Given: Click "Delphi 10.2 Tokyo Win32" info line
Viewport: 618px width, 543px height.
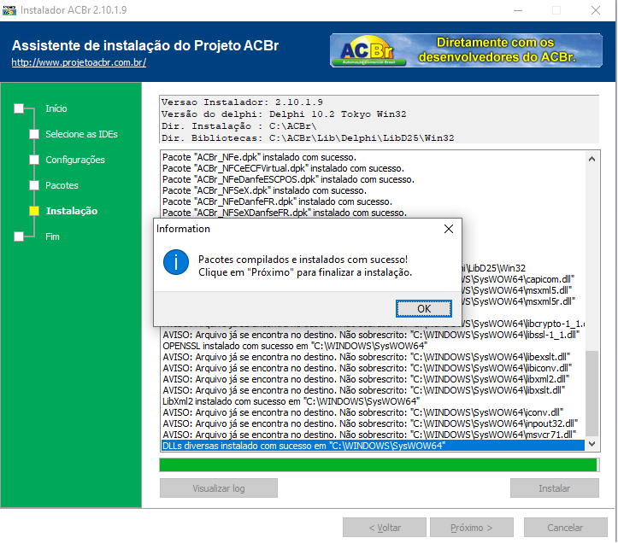Looking at the screenshot, I should 338,114.
